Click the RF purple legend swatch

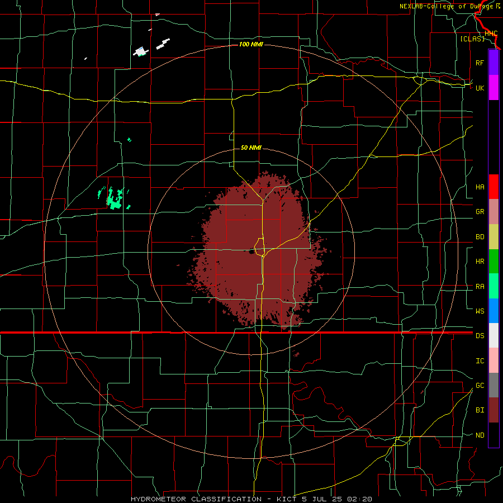click(493, 63)
